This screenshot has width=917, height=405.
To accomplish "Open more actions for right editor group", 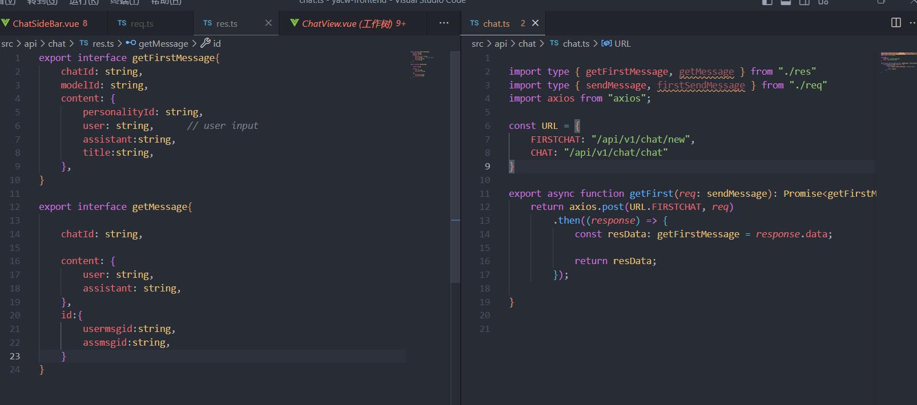I will click(x=912, y=23).
